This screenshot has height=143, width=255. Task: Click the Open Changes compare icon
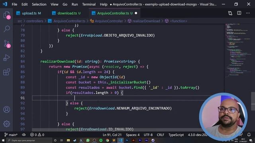coord(230,13)
